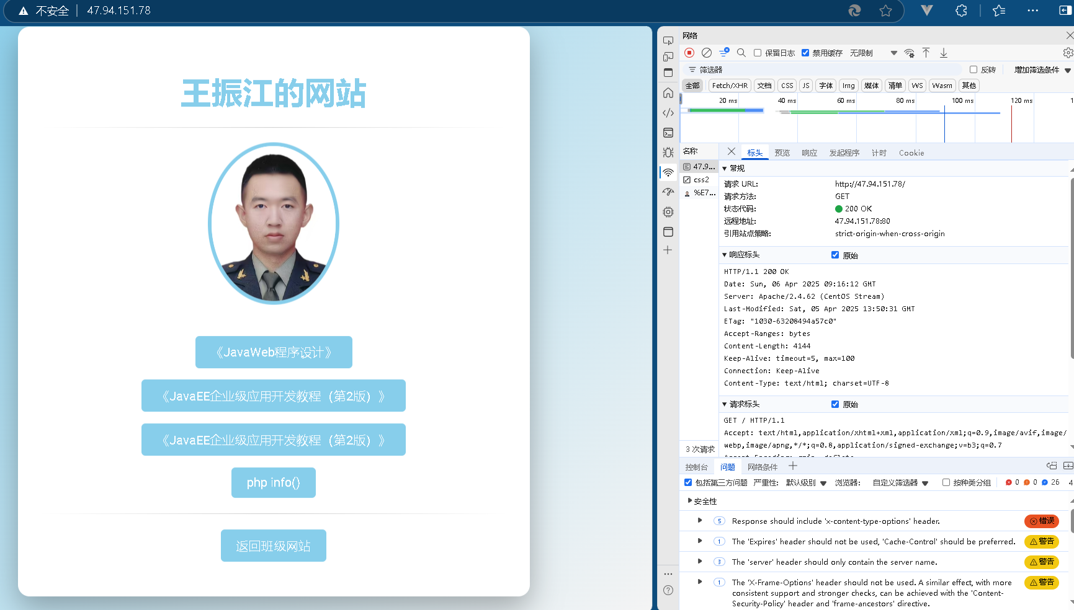This screenshot has height=610, width=1074.
Task: Toggle the 包括第三方问题 checkbox
Action: (688, 482)
